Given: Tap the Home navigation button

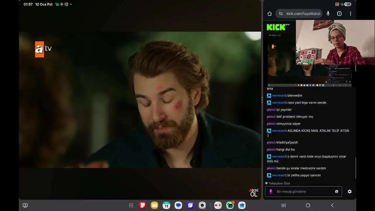Looking at the screenshot, I should click(308, 205).
